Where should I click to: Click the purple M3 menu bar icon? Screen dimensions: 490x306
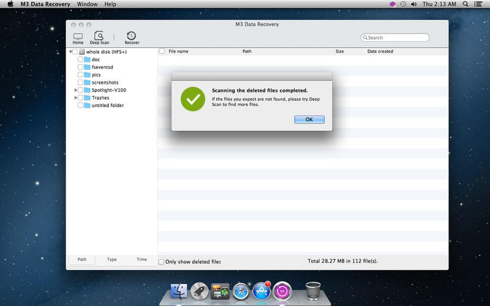(393, 4)
